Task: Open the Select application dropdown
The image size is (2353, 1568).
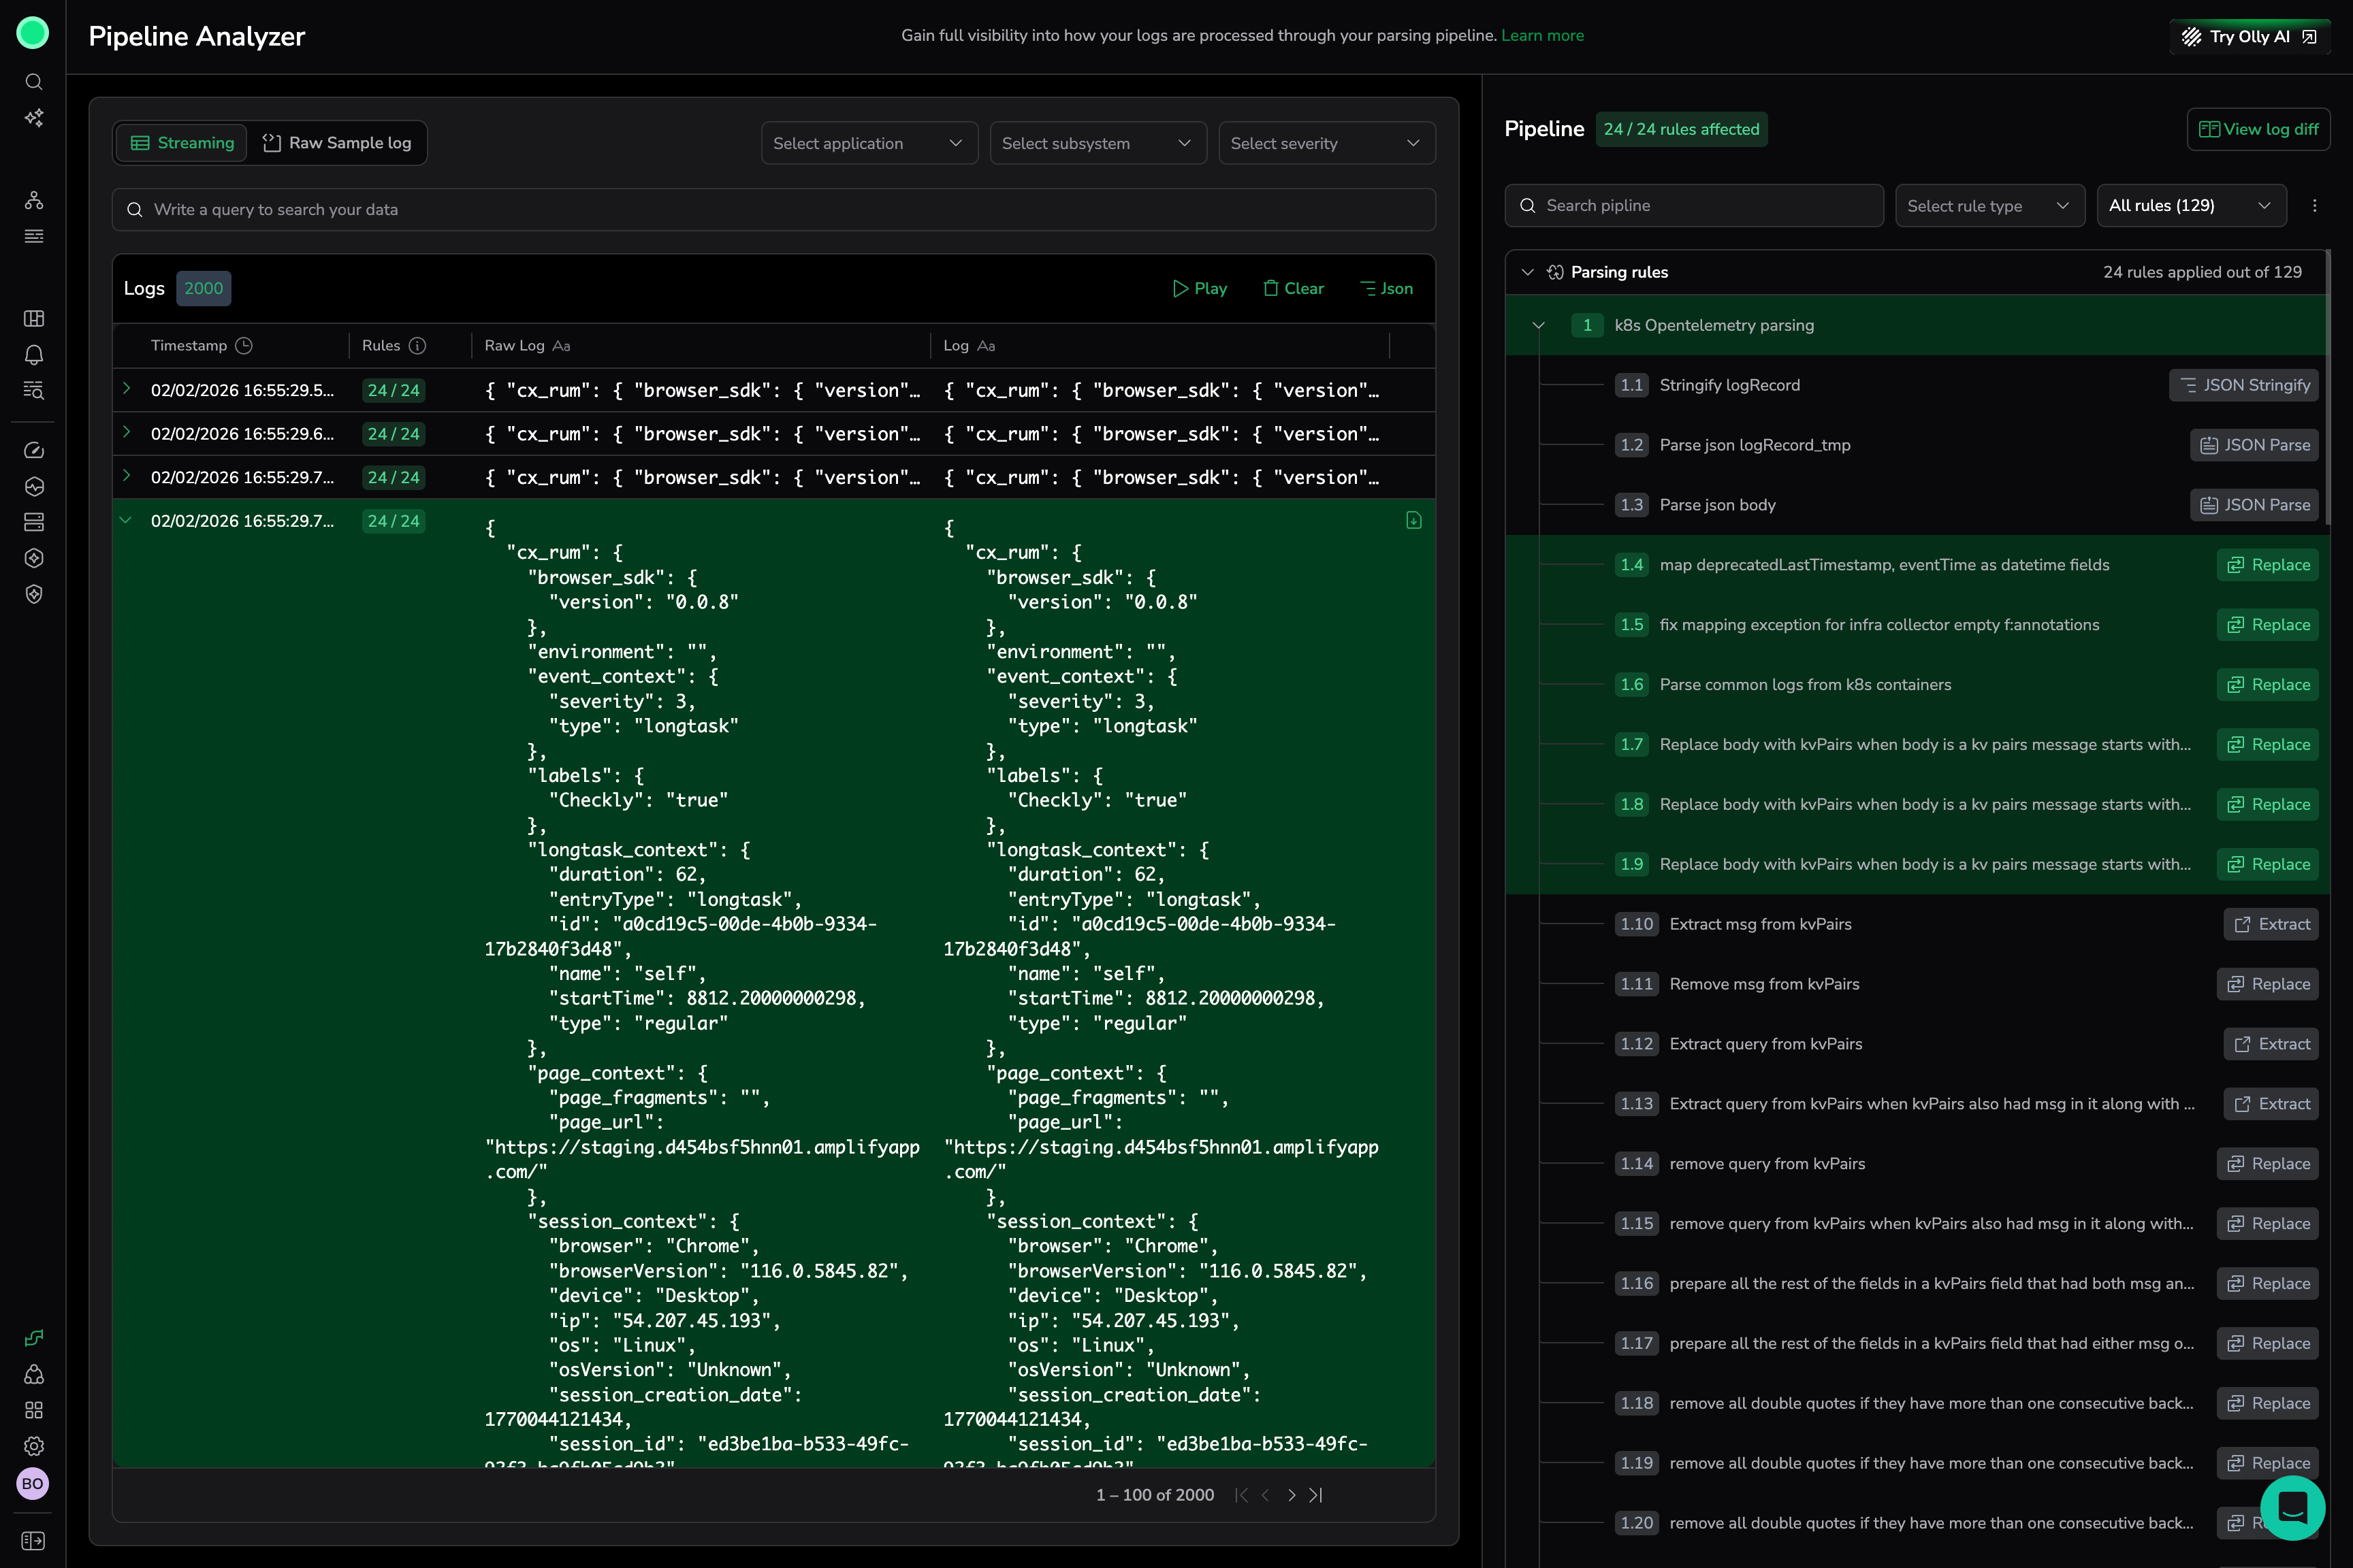Action: (x=868, y=144)
